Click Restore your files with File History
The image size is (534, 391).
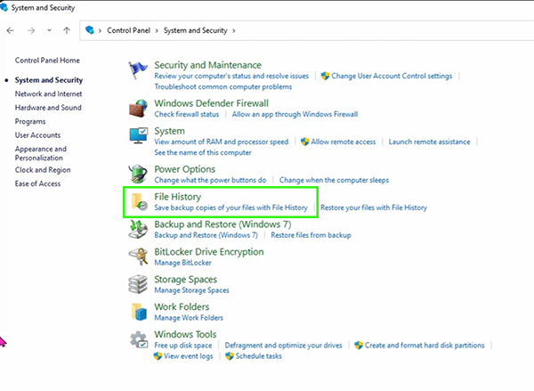pos(374,208)
